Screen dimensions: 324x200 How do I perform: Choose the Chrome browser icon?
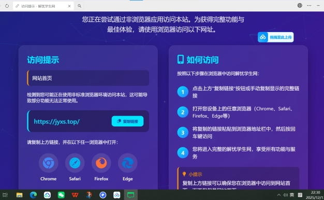click(x=48, y=163)
